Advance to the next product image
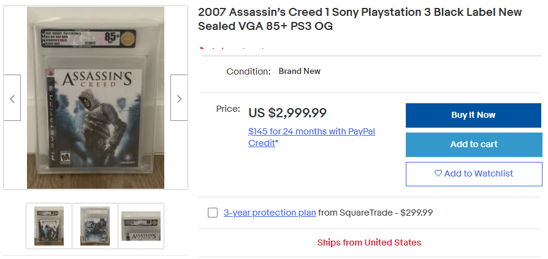 tap(179, 98)
